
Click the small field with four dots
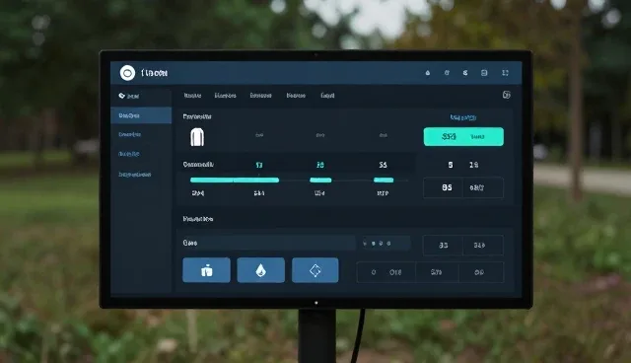pyautogui.click(x=386, y=243)
